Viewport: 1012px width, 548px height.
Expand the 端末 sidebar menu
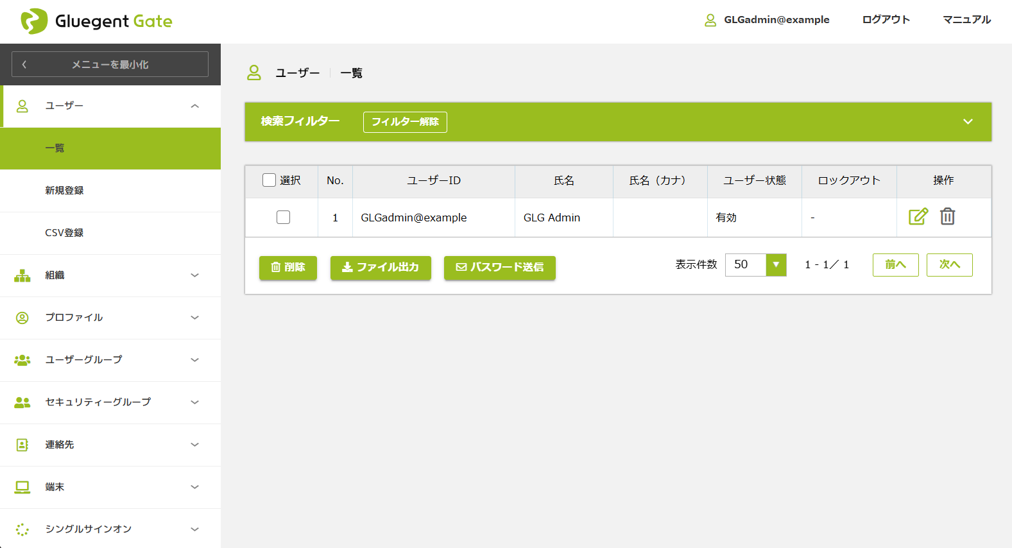195,487
